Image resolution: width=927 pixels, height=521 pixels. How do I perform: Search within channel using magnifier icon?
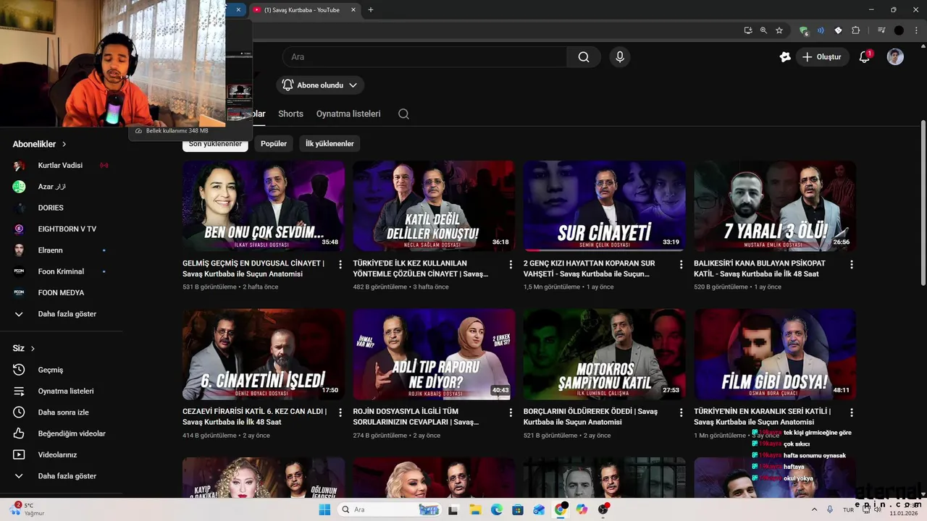[403, 114]
